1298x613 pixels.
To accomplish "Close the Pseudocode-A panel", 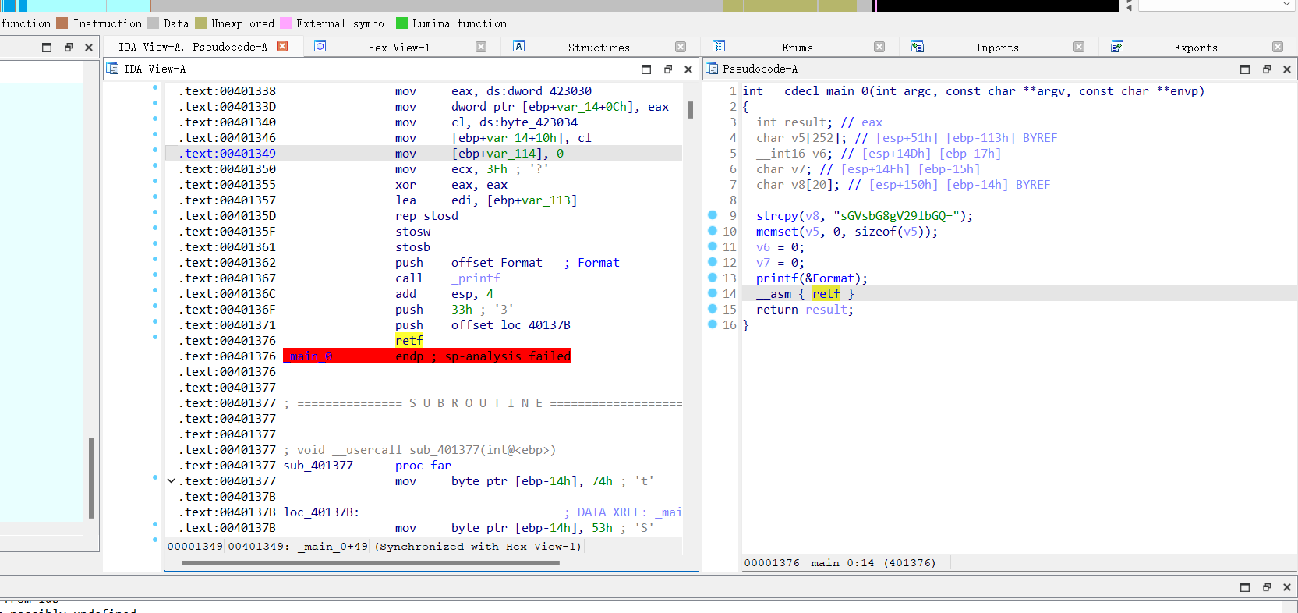I will tap(1287, 69).
